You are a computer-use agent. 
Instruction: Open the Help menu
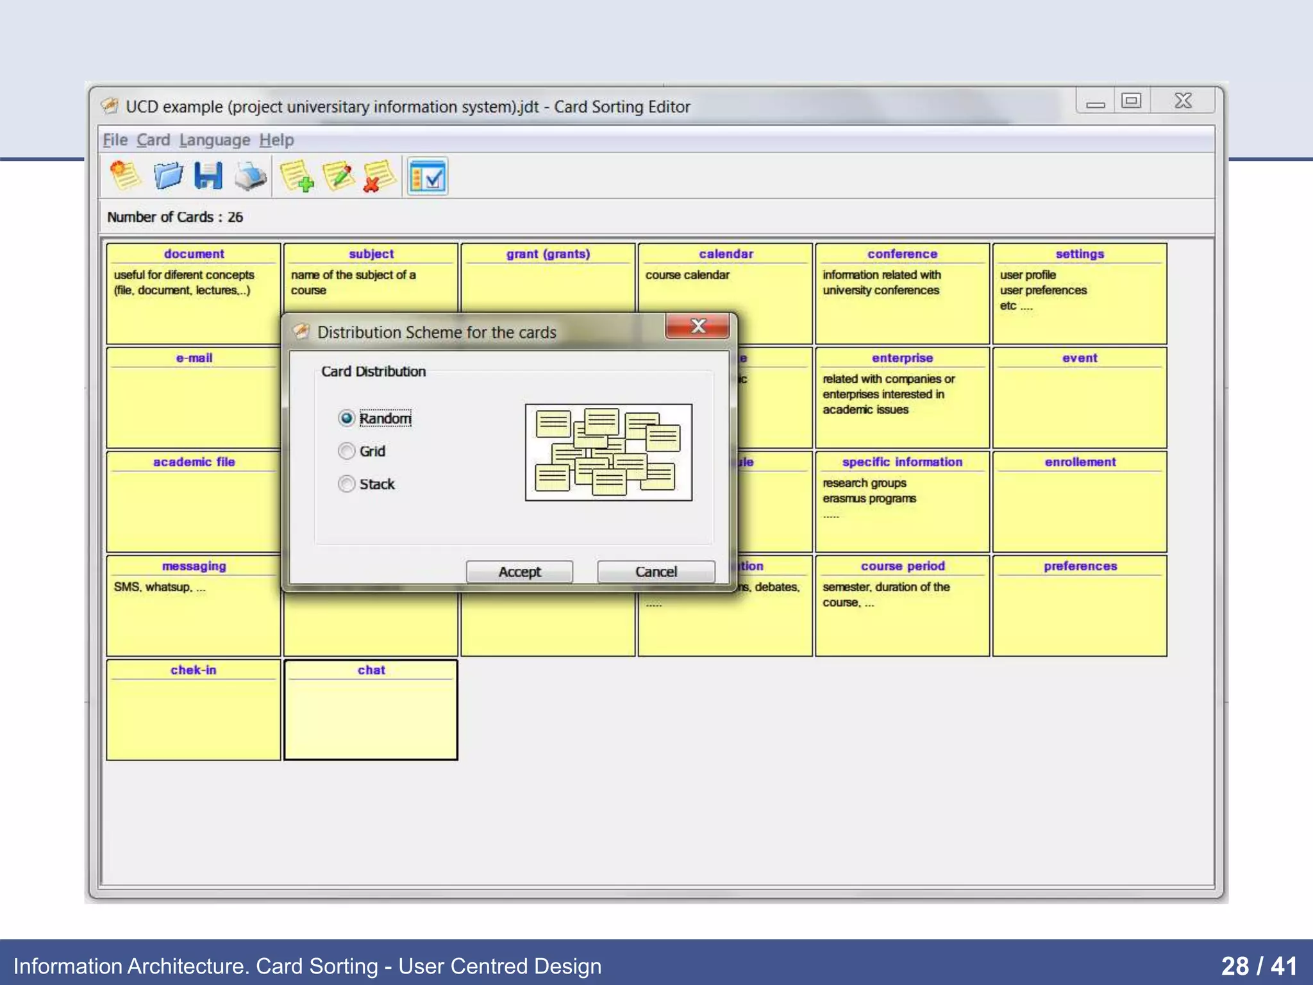(x=276, y=140)
